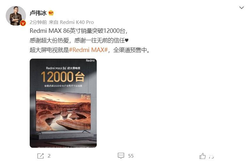The height and width of the screenshot is (163, 250).
Task: Open comments via speech bubble icon
Action: [x=121, y=156]
